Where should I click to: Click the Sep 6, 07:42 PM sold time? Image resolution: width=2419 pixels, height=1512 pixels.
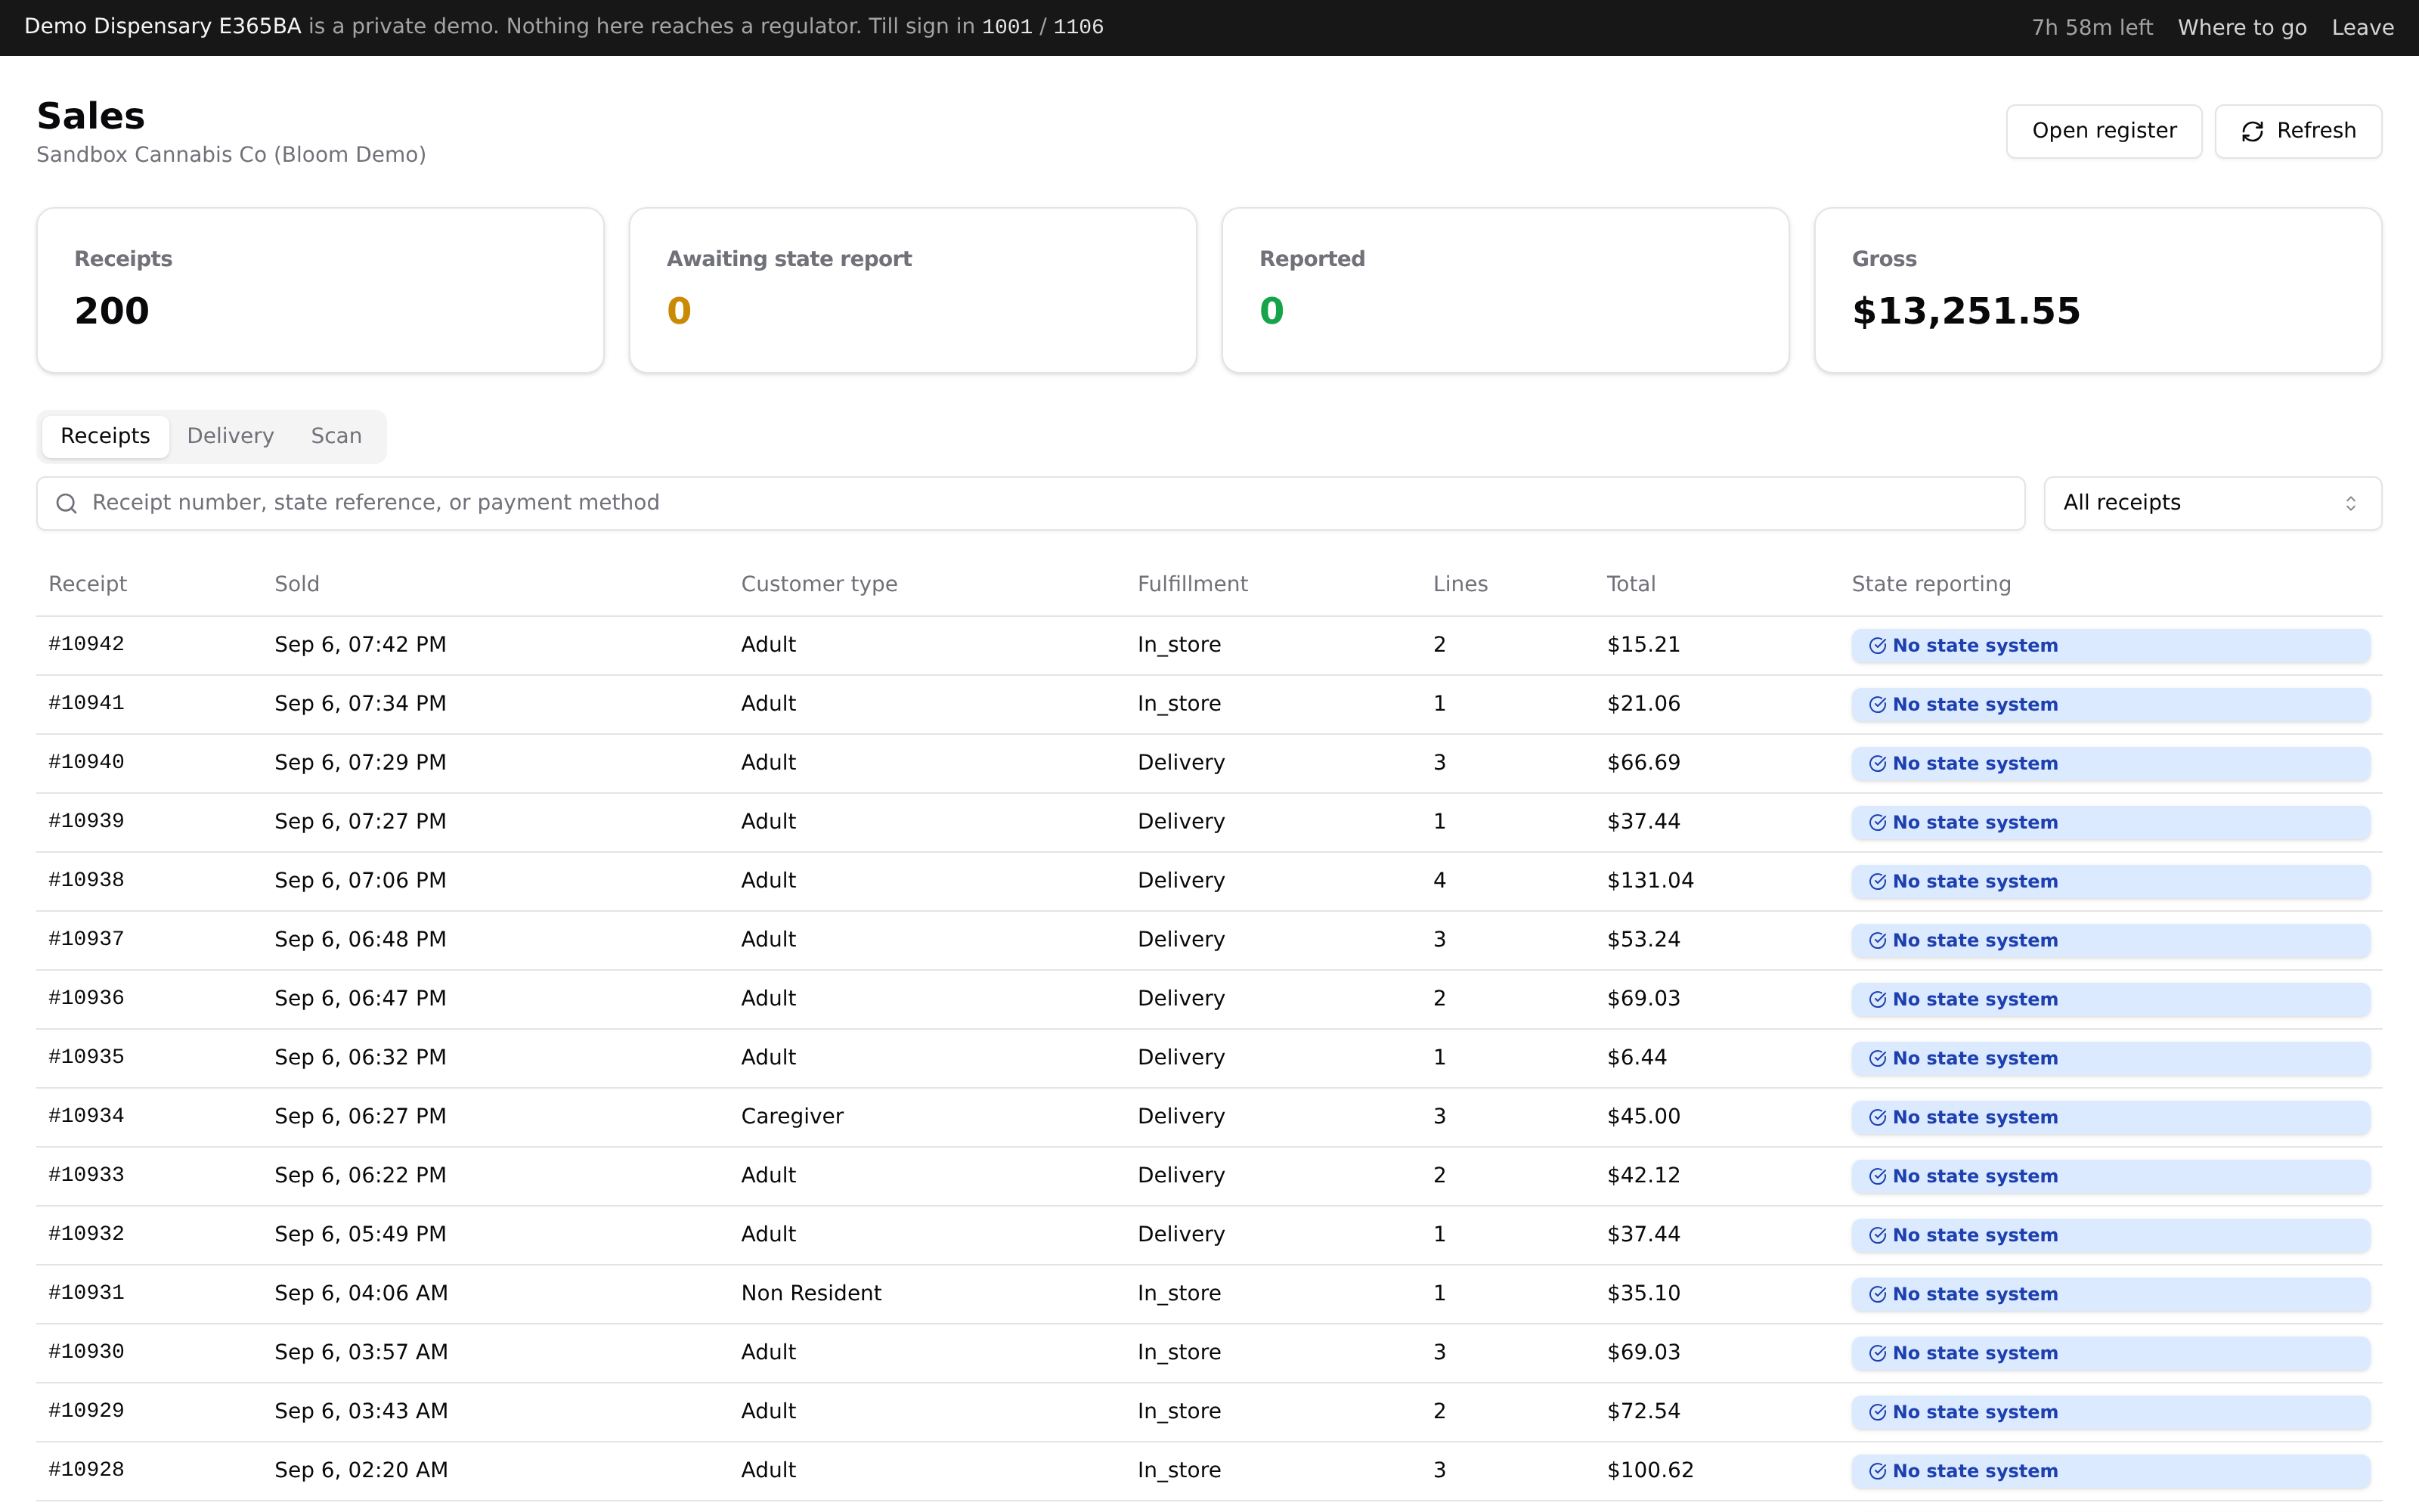(361, 644)
